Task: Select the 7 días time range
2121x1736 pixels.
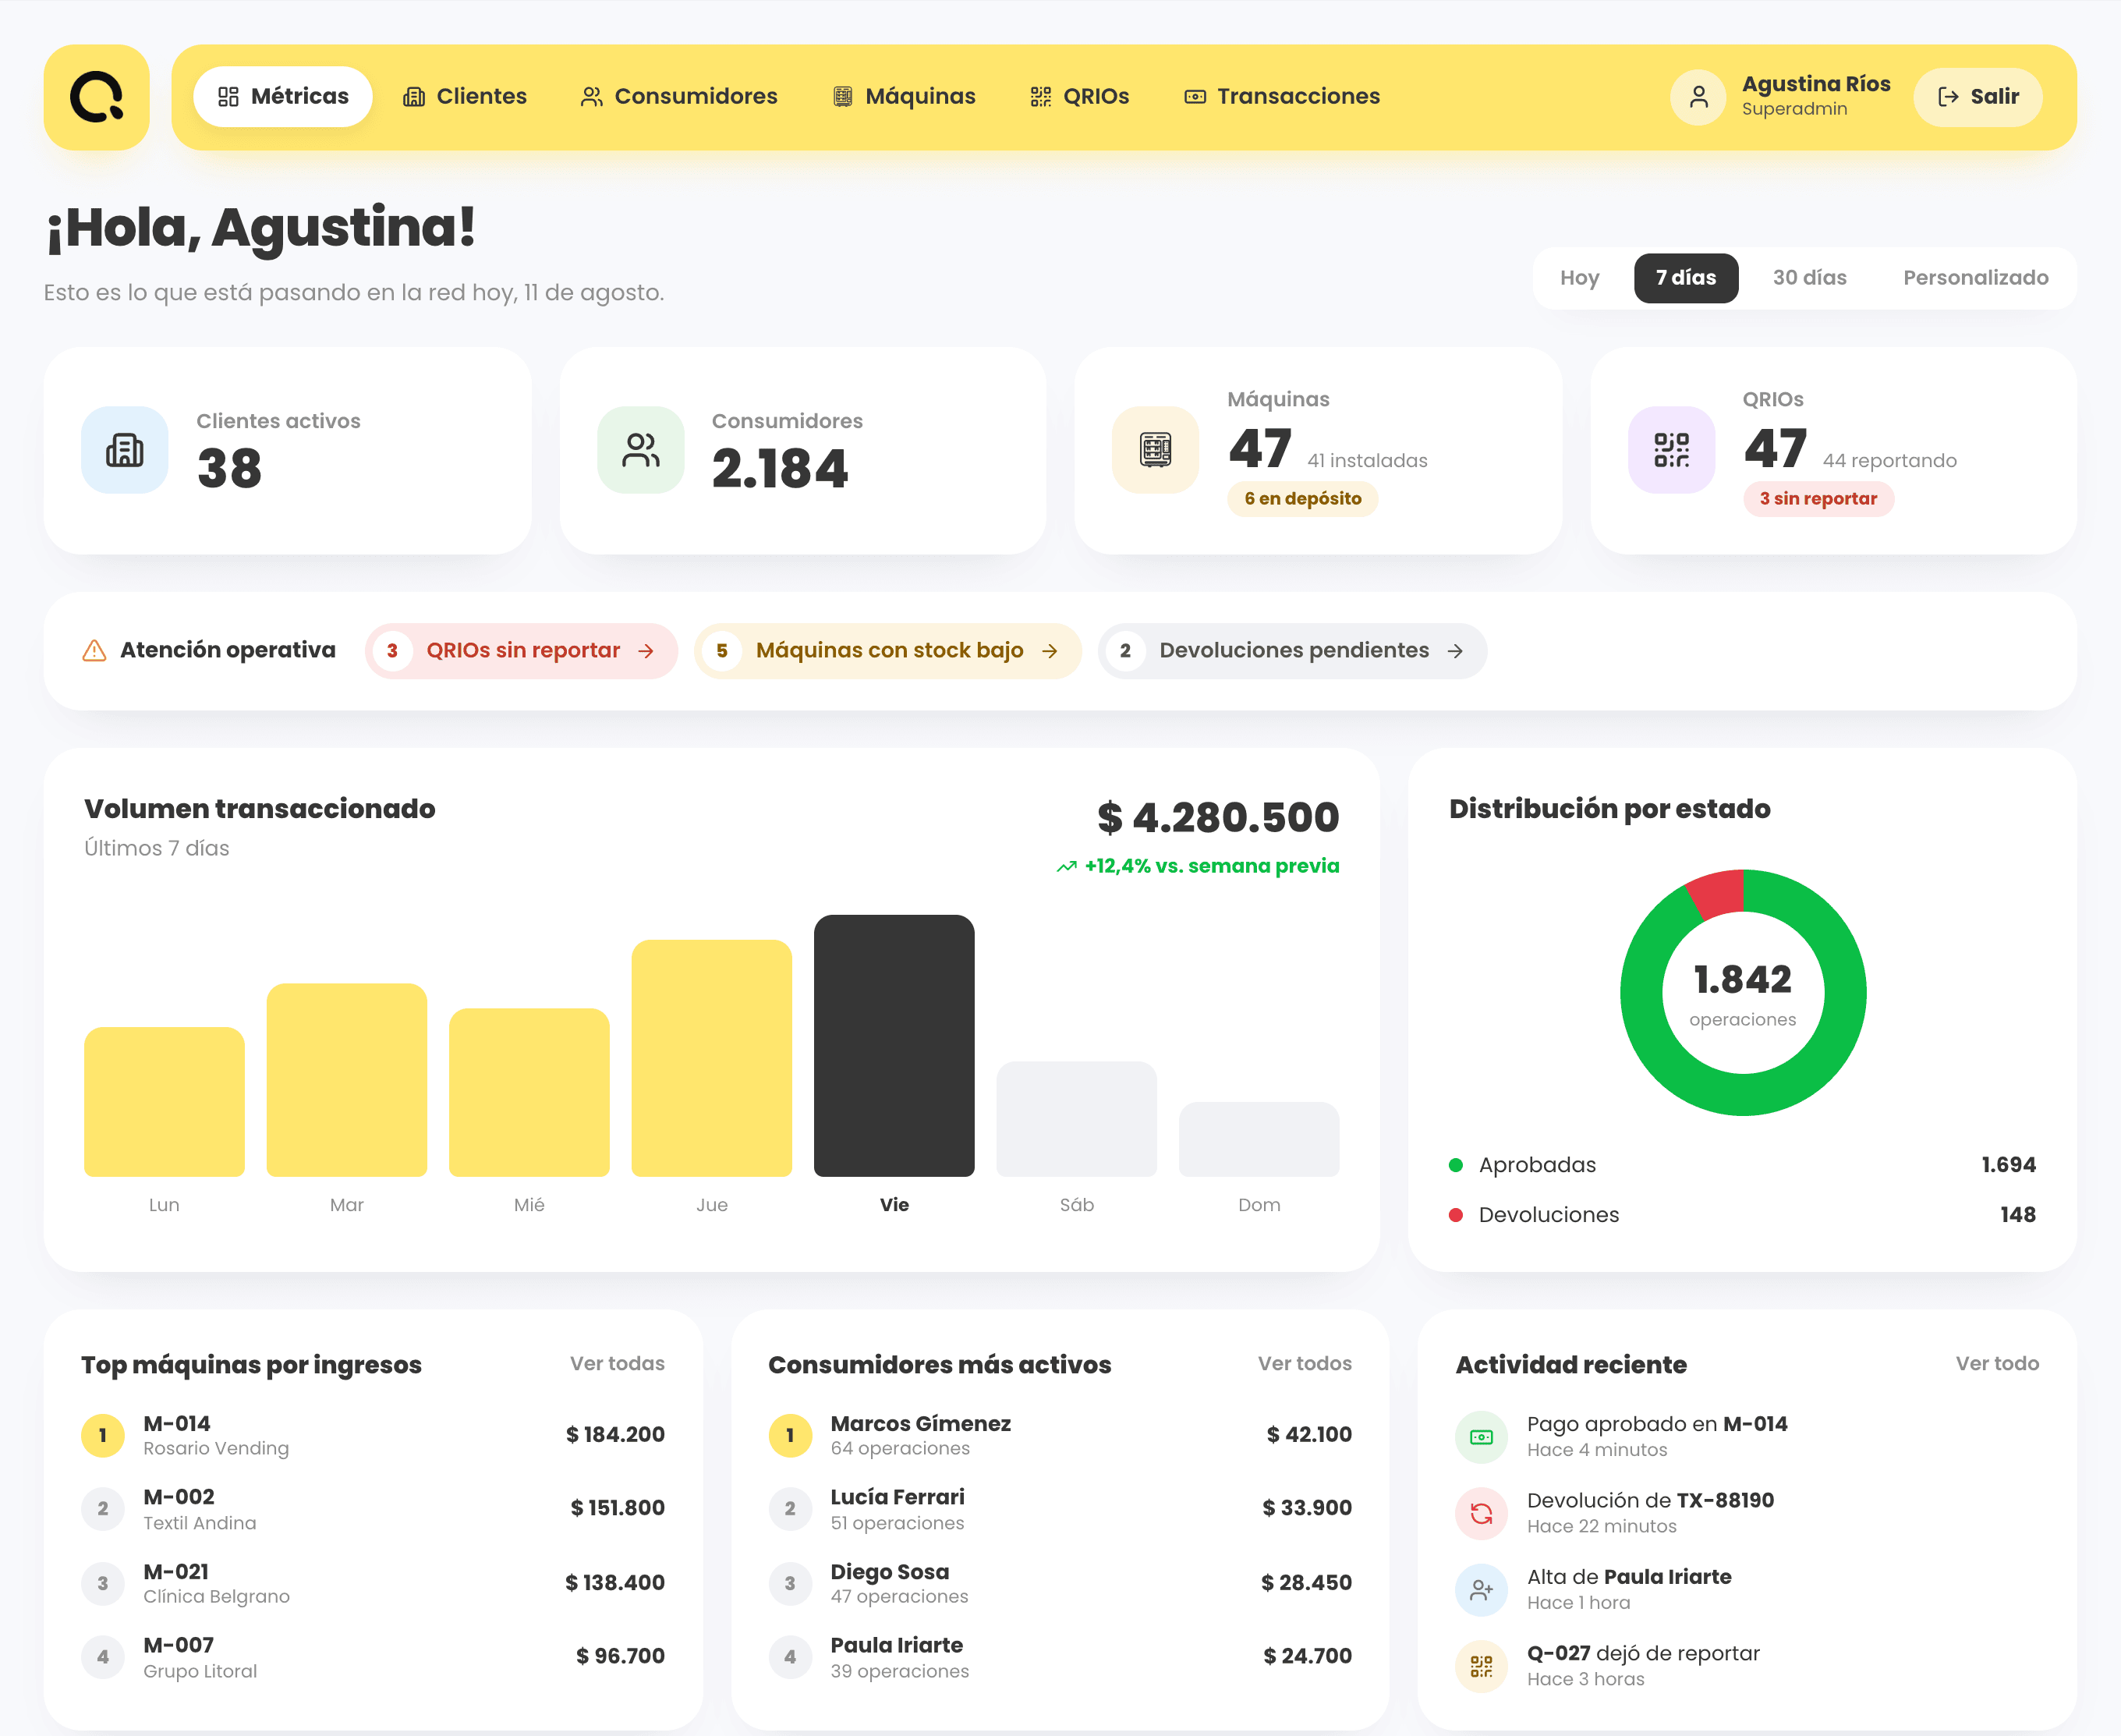Action: tap(1686, 278)
